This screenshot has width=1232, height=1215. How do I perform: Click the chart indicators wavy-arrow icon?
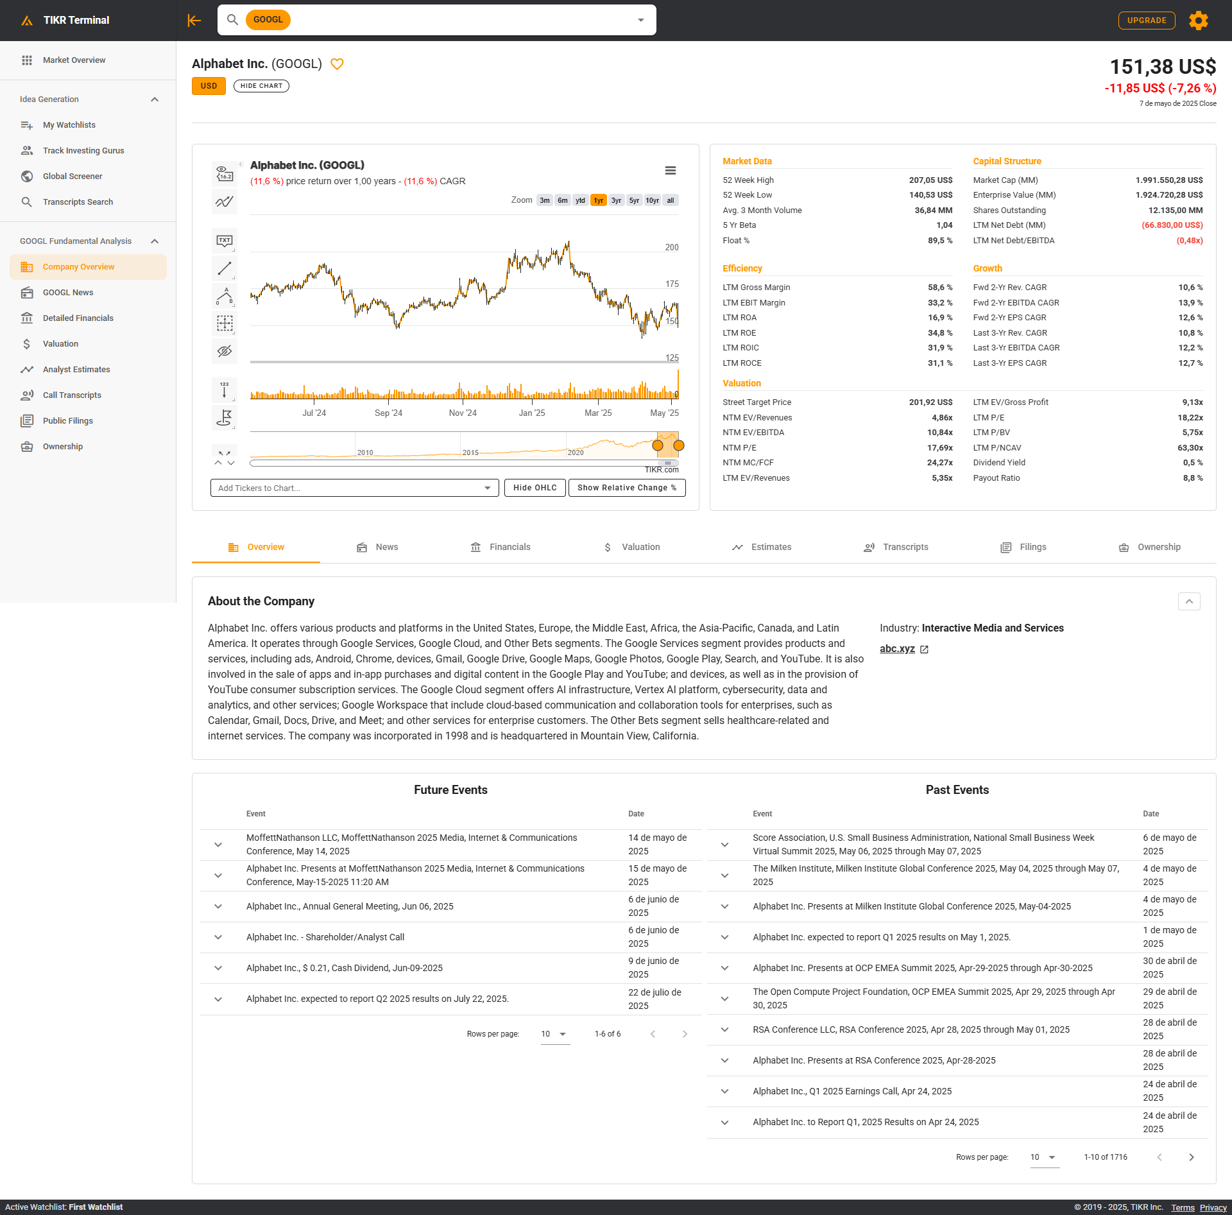click(224, 202)
